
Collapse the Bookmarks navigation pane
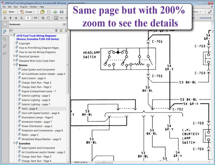point(64,24)
